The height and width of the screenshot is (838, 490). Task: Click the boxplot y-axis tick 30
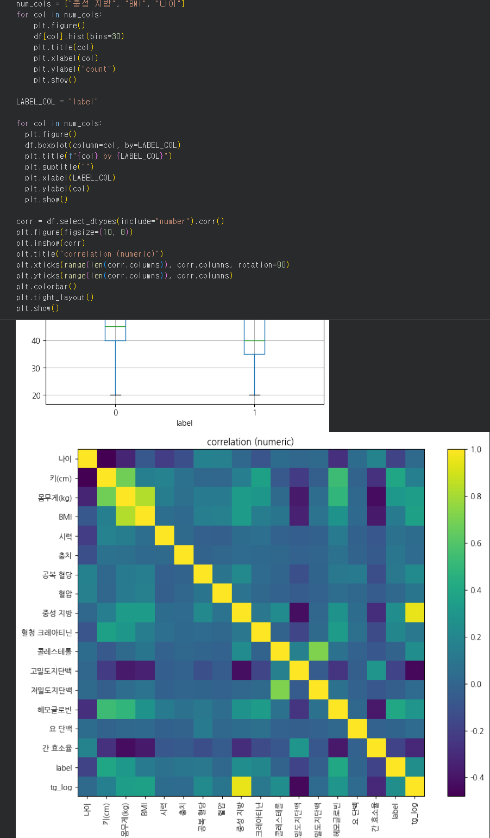click(36, 368)
